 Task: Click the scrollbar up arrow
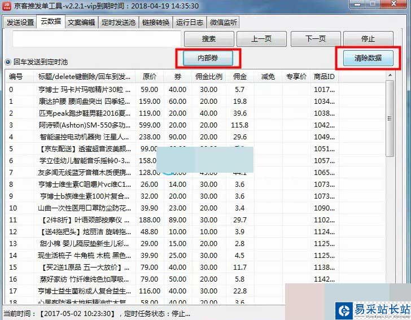390,76
